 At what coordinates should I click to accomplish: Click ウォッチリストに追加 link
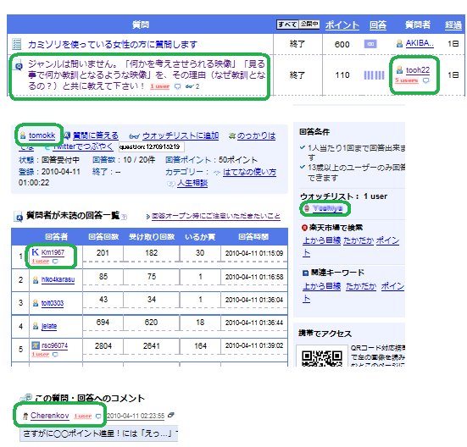[x=181, y=135]
